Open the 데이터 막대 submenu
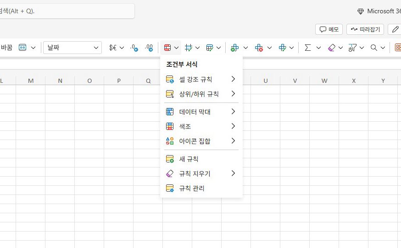Screen dimensions: 401x248 click(x=201, y=112)
